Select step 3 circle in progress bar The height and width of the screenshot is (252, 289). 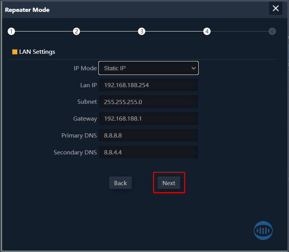pyautogui.click(x=142, y=31)
